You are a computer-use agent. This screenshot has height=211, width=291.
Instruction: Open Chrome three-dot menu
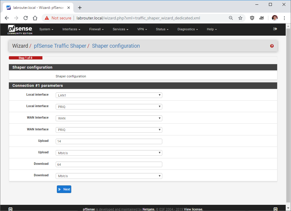284,18
